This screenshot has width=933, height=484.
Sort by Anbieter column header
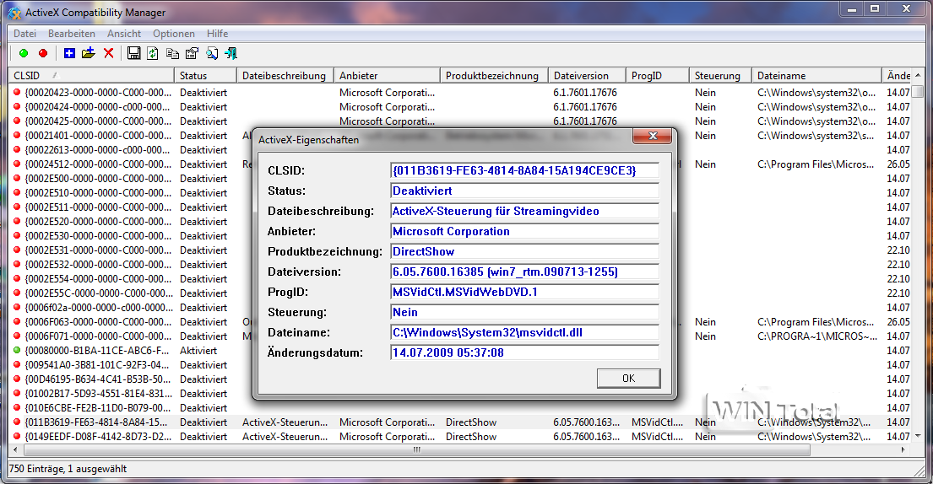pos(387,75)
